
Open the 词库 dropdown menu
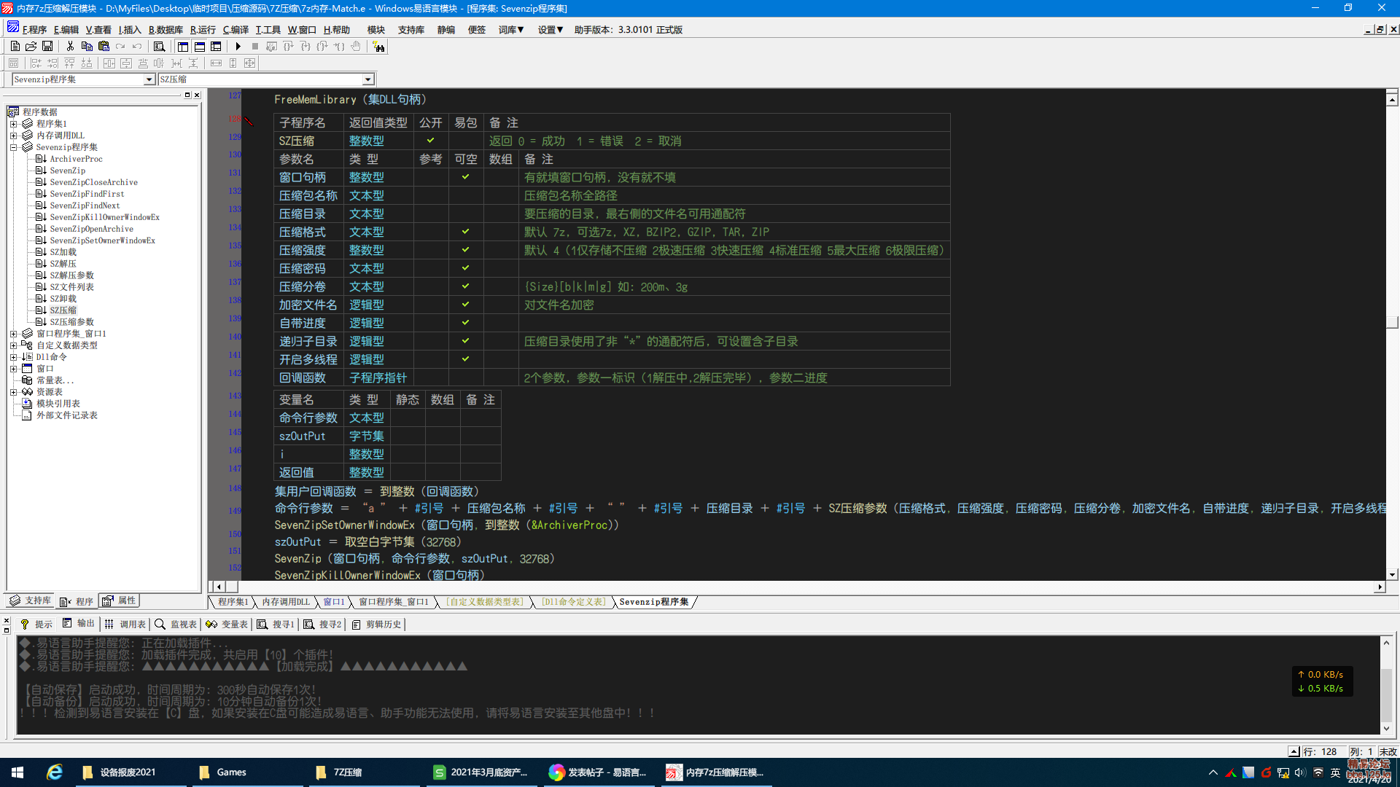(511, 30)
